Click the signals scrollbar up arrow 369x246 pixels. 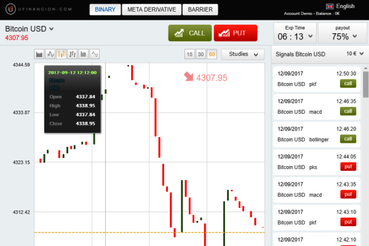(365, 68)
